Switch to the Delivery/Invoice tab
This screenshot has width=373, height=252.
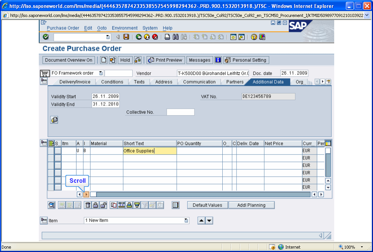coord(75,82)
